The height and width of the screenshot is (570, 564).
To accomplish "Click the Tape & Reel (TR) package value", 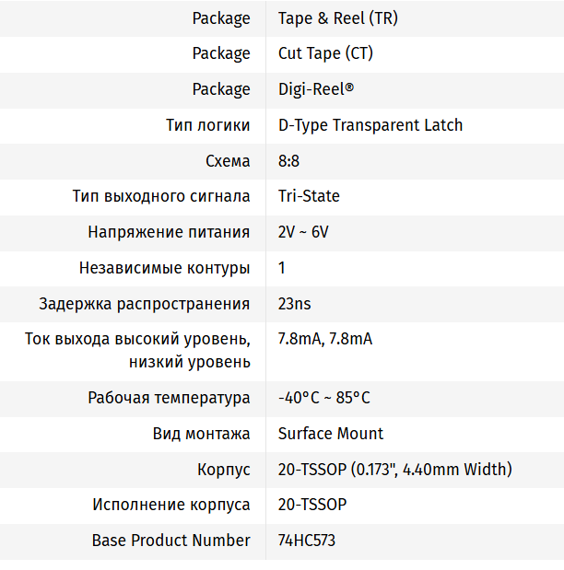I will click(337, 18).
